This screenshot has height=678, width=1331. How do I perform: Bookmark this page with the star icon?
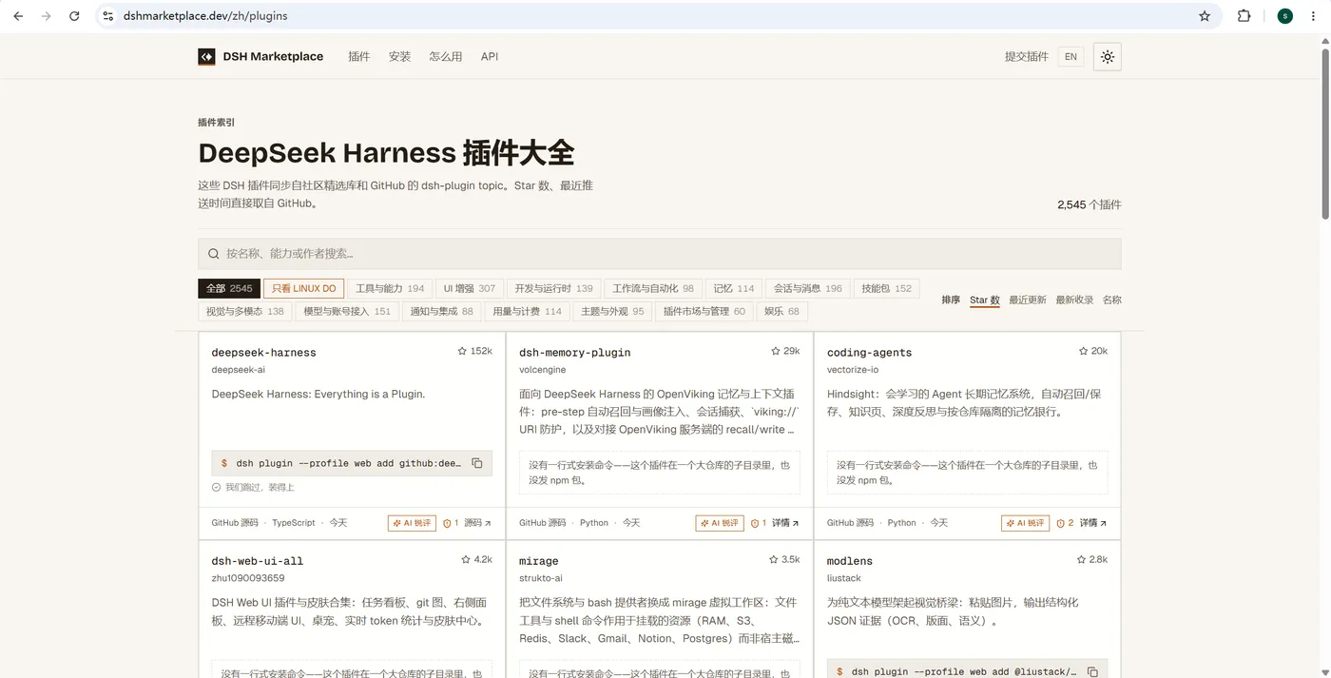1205,16
